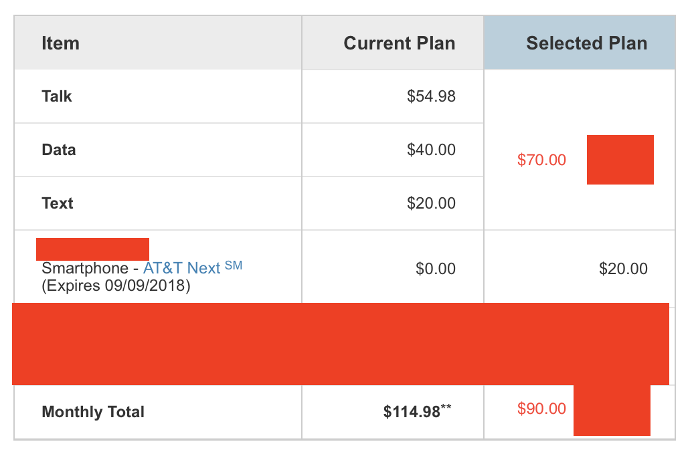This screenshot has height=464, width=692.
Task: Click the red block beside $70.00
Action: pyautogui.click(x=620, y=160)
